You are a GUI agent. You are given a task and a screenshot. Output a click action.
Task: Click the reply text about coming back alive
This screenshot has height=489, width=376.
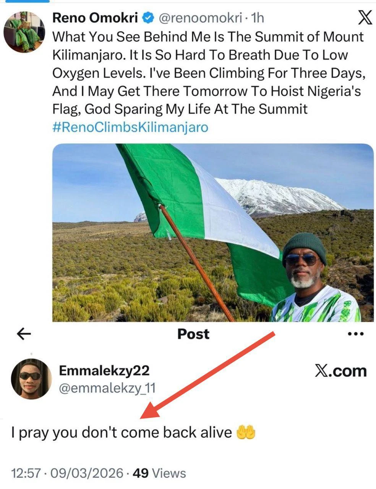(122, 432)
